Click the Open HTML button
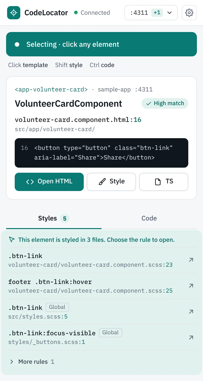The image size is (203, 381). tap(49, 182)
